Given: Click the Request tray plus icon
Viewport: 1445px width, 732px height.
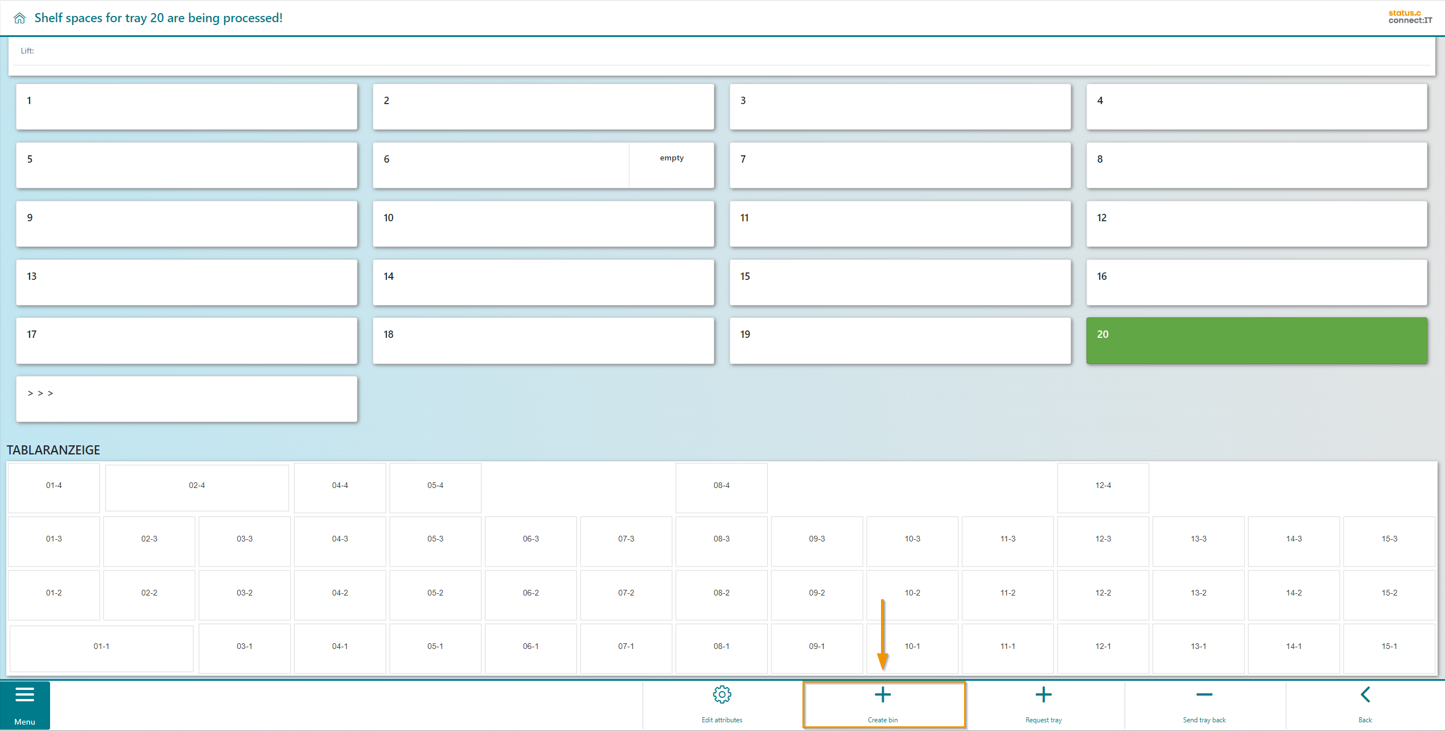Looking at the screenshot, I should pyautogui.click(x=1043, y=695).
